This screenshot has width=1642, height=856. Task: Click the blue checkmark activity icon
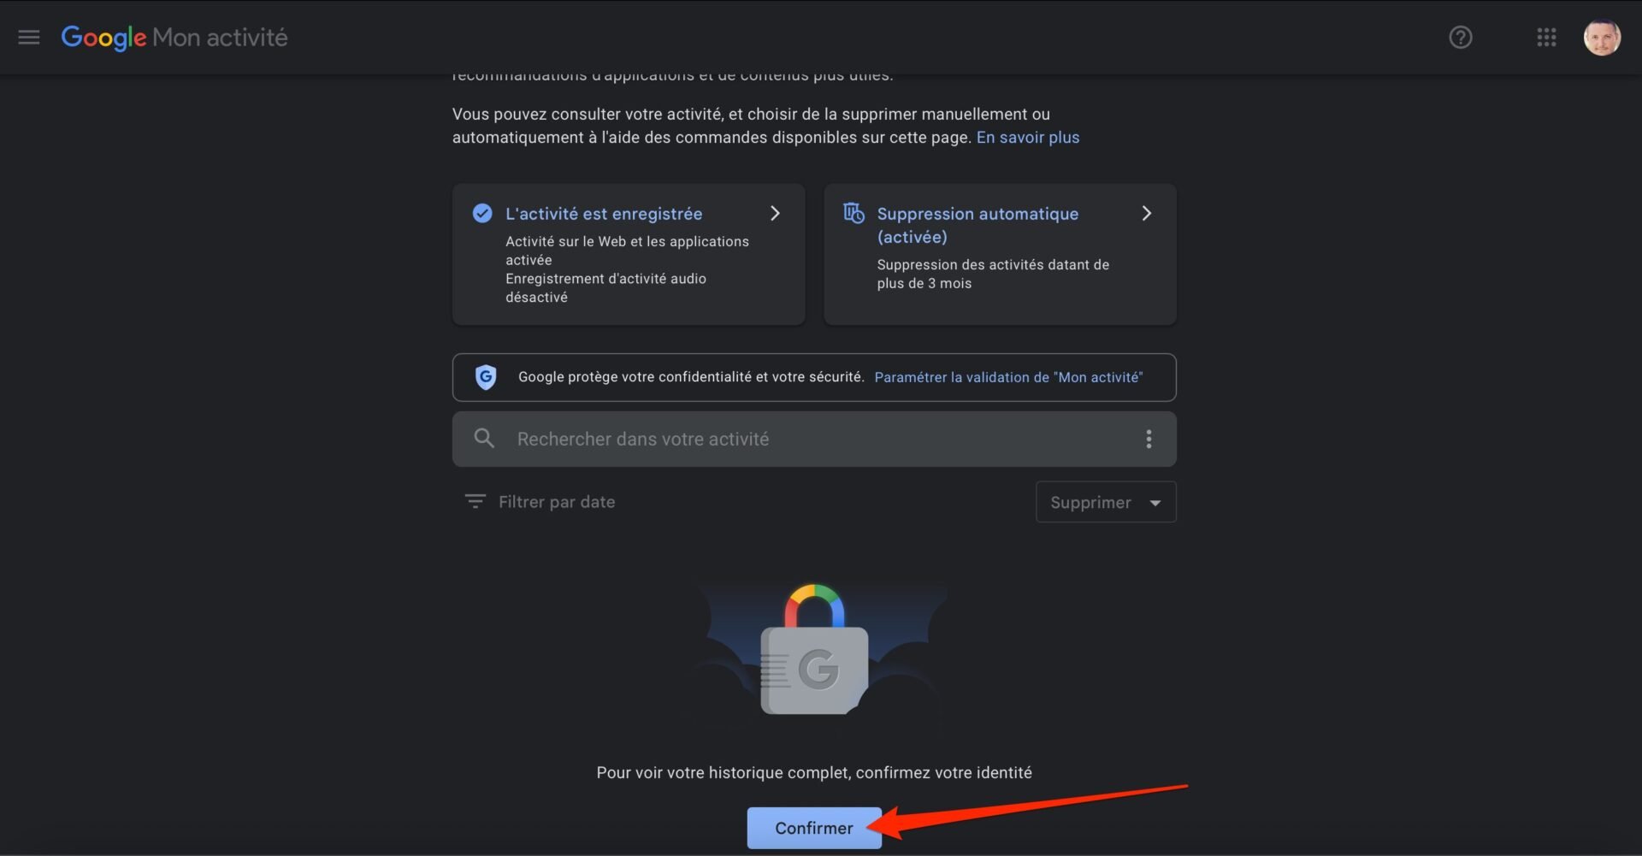(x=482, y=213)
